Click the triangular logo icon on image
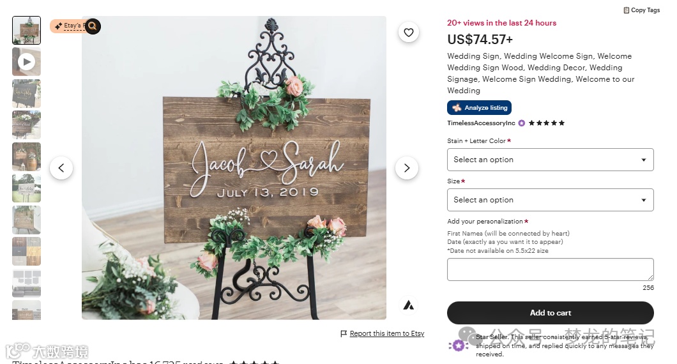The height and width of the screenshot is (364, 677). [408, 306]
